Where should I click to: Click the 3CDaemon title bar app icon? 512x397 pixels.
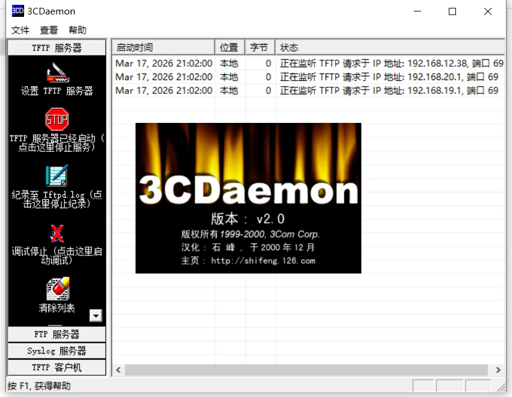[17, 11]
